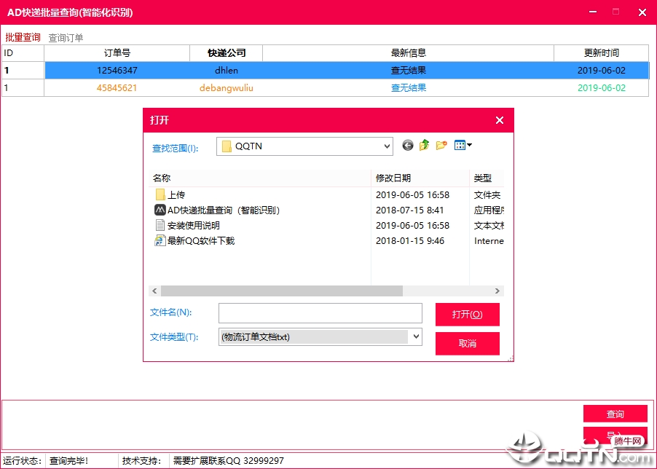Screen dimensions: 657x469
Task: Switch to the 查询订单 tab
Action: coord(66,38)
